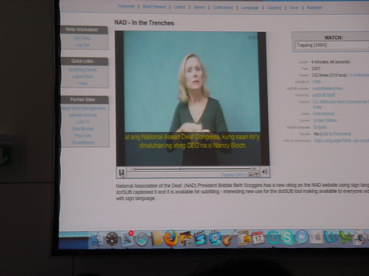Open the Latest tab
369x276 pixels.
[179, 7]
